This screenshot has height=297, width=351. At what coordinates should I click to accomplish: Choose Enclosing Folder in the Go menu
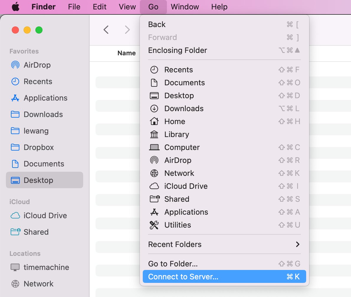[224, 50]
